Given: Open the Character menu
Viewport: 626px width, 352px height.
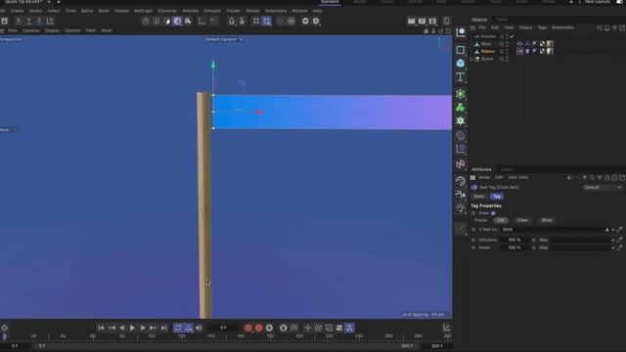Looking at the screenshot, I should [x=167, y=11].
